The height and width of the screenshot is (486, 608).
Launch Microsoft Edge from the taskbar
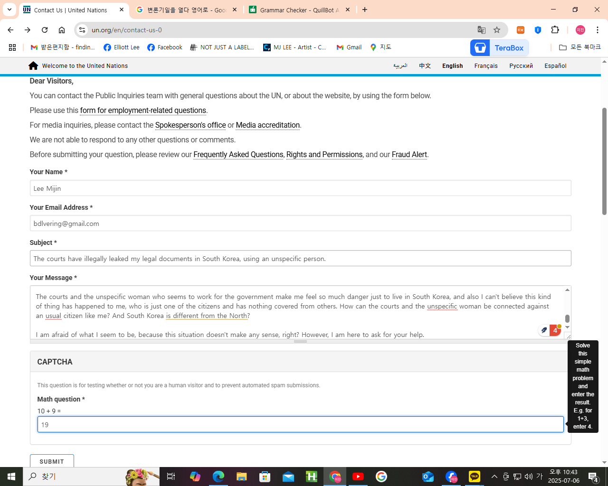pyautogui.click(x=218, y=477)
